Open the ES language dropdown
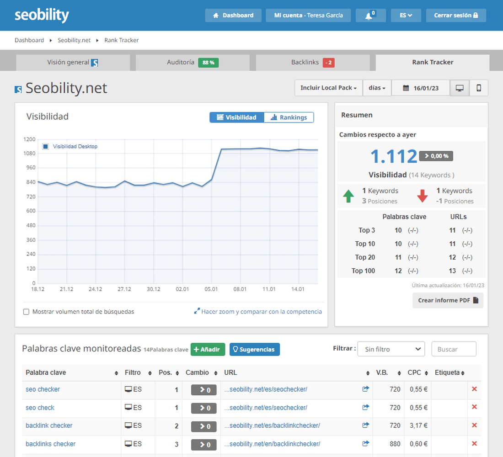Image resolution: width=503 pixels, height=457 pixels. [x=406, y=16]
